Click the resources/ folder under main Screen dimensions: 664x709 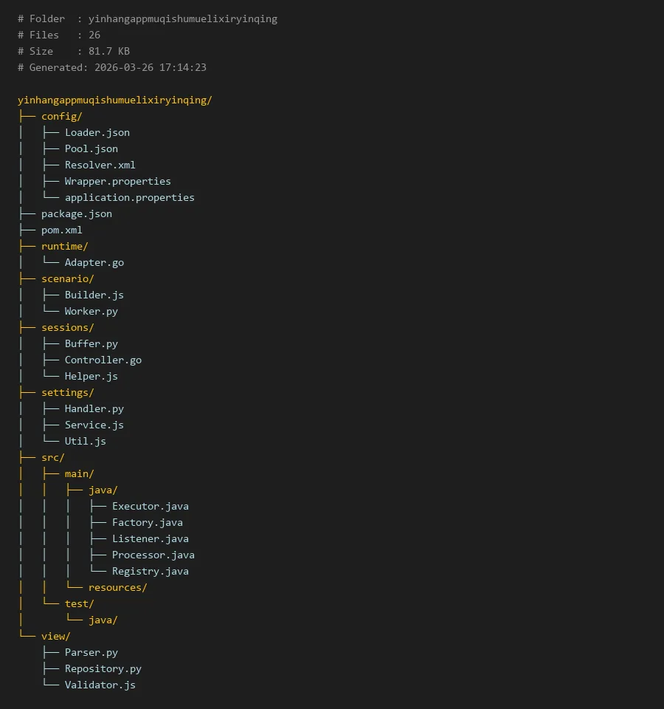pyautogui.click(x=117, y=587)
